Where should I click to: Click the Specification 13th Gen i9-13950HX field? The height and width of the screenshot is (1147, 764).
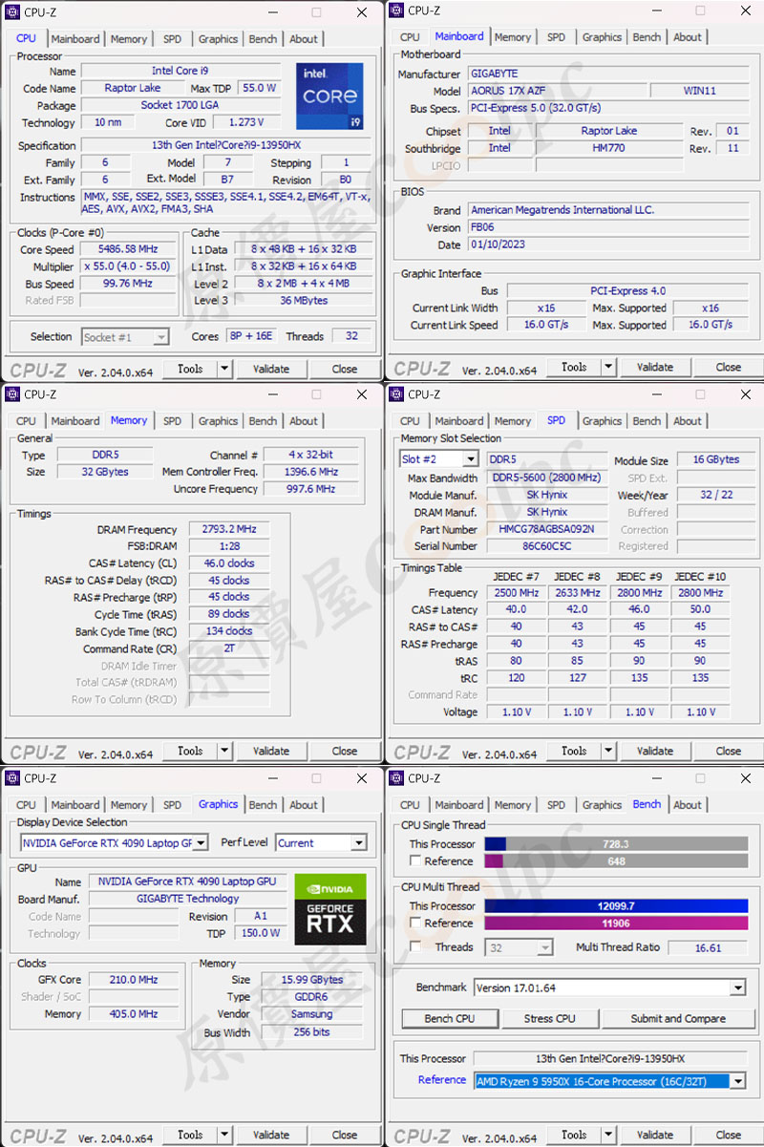pos(226,146)
